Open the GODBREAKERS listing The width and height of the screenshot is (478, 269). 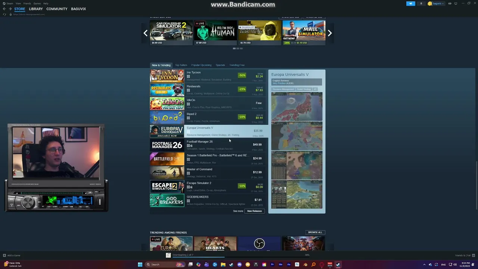click(207, 200)
